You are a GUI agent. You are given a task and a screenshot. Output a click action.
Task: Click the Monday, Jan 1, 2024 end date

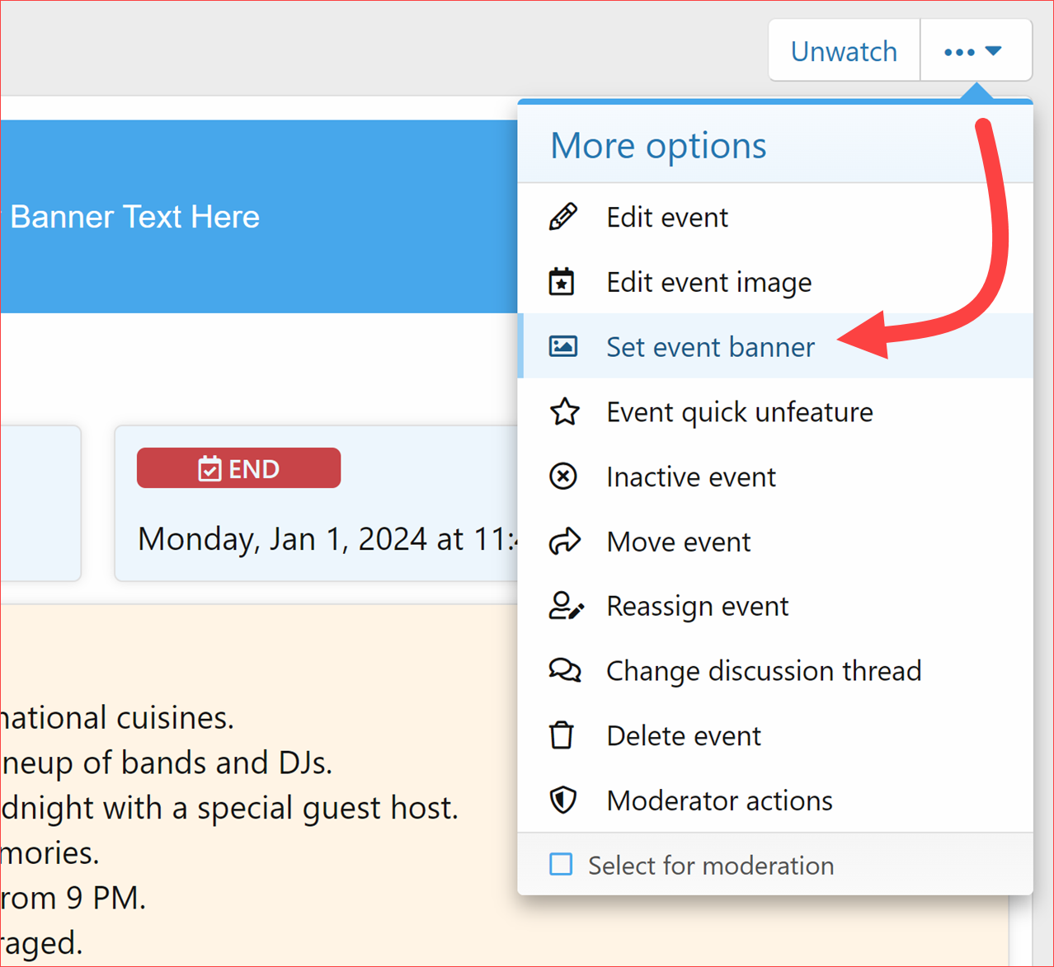click(327, 539)
